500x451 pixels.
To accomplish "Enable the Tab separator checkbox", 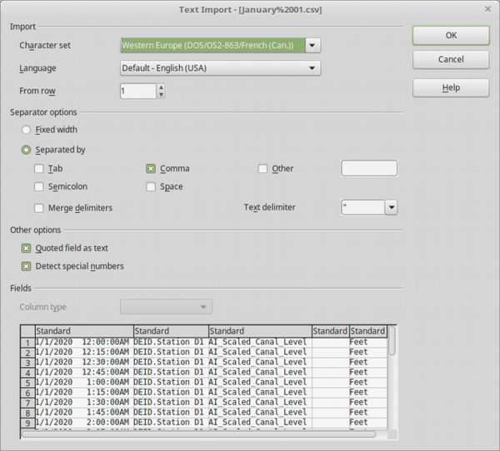I will coord(39,169).
